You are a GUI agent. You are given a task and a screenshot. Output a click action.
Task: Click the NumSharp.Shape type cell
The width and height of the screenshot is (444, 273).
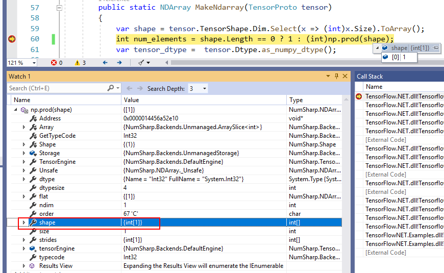(x=312, y=144)
